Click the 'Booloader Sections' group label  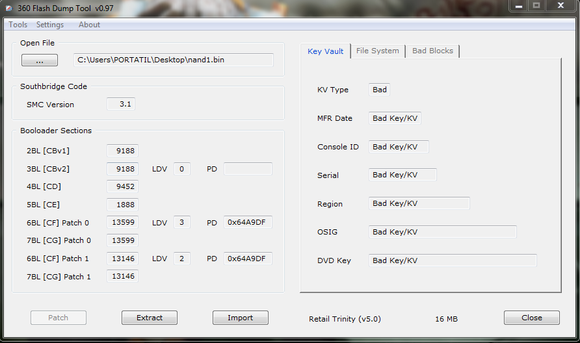click(56, 131)
